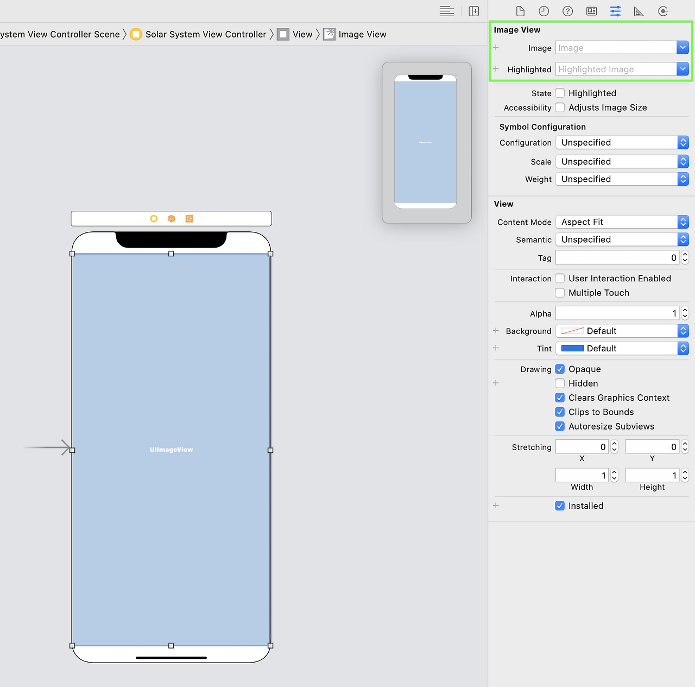This screenshot has width=695, height=687.
Task: Click into the Alpha value field
Action: [x=618, y=313]
